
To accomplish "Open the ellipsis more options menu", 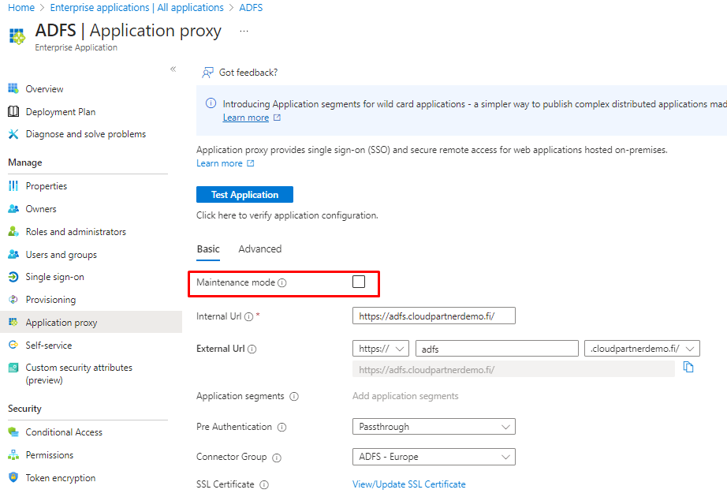I will [x=244, y=31].
